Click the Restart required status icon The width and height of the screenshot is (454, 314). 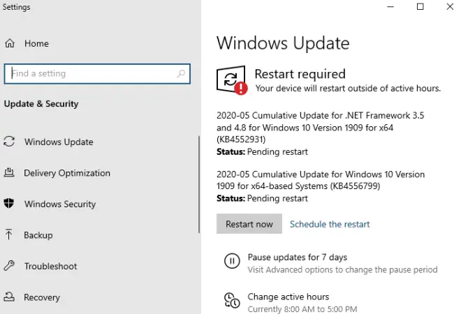click(x=232, y=80)
